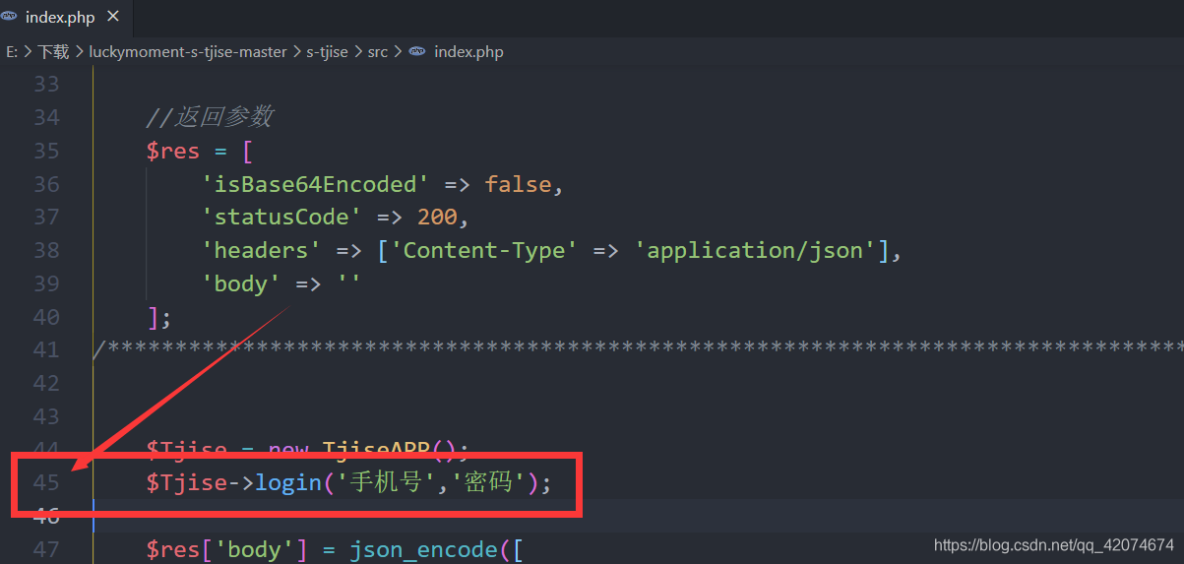Click line number 35 in gutter
1184x564 pixels.
46,151
